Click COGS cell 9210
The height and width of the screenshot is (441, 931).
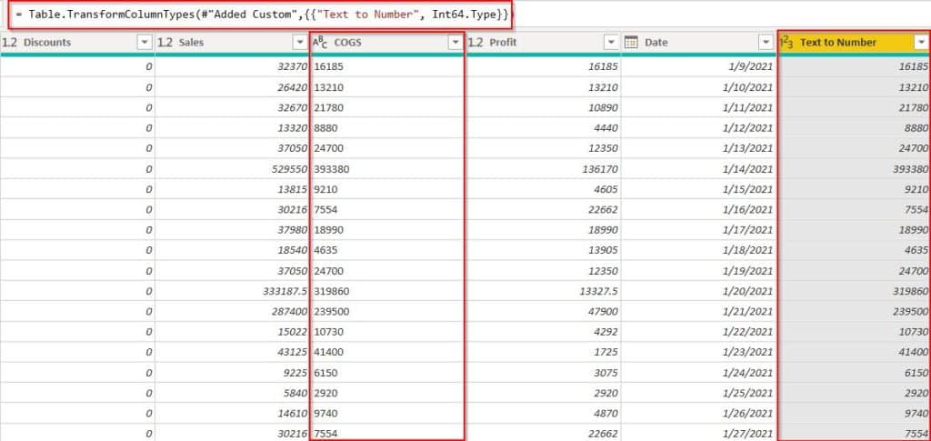[387, 189]
